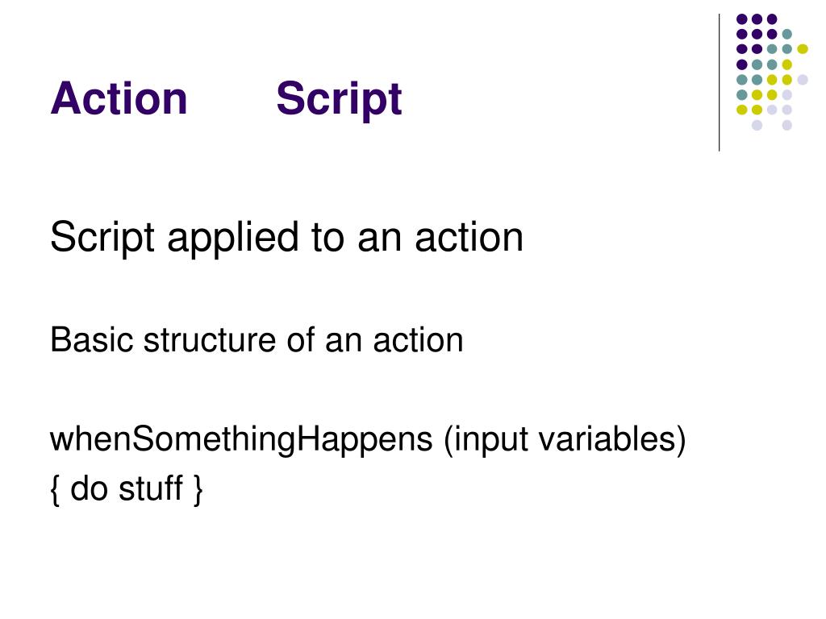Click the words "do stuff" inside the braces
Screen dimensions: 826x619
click(127, 488)
